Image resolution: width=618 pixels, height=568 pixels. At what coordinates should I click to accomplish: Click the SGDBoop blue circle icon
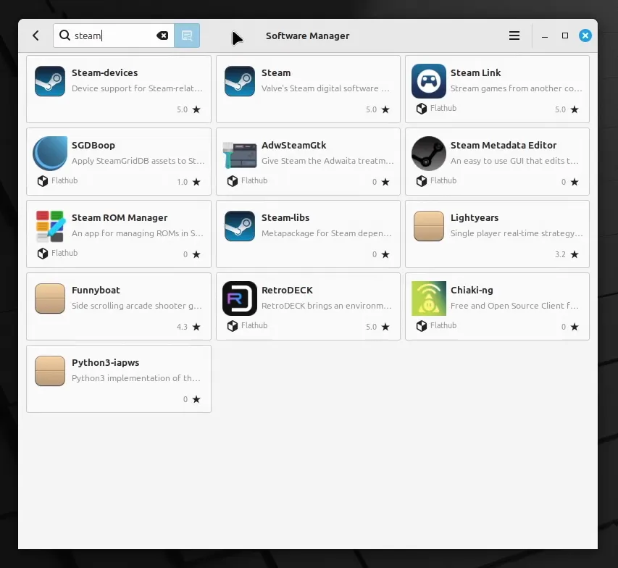tap(50, 154)
